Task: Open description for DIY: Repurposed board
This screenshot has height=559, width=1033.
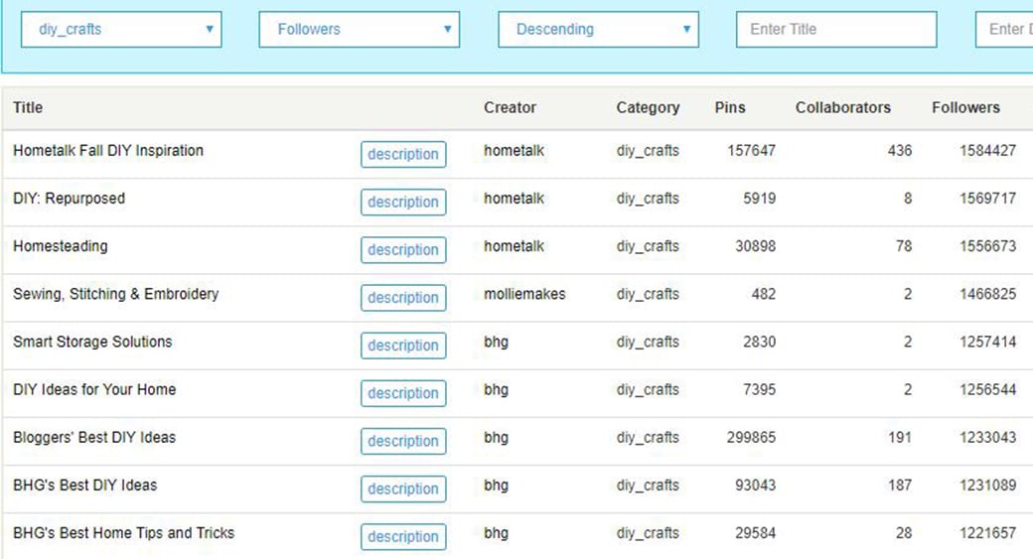Action: point(402,203)
